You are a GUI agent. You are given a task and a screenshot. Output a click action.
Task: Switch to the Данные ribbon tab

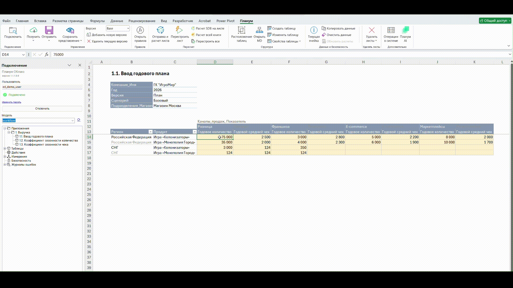point(117,21)
